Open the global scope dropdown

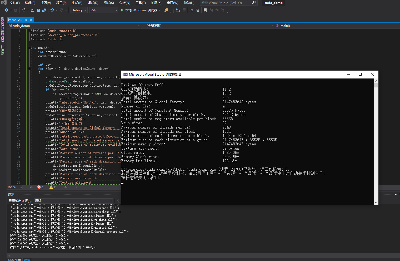point(208,26)
